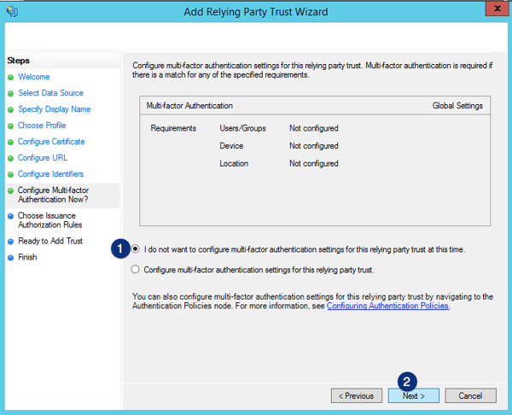Go to Specify Display Name step
The width and height of the screenshot is (512, 415).
(55, 109)
